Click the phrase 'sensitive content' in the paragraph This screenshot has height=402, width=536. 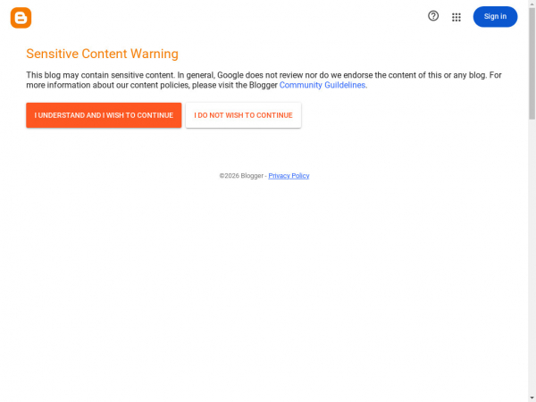pyautogui.click(x=143, y=75)
